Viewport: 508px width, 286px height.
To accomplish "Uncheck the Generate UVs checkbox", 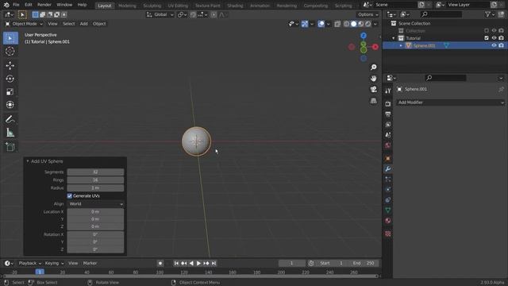I will 69,196.
